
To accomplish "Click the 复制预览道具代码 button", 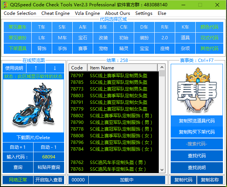I will tap(197, 121).
